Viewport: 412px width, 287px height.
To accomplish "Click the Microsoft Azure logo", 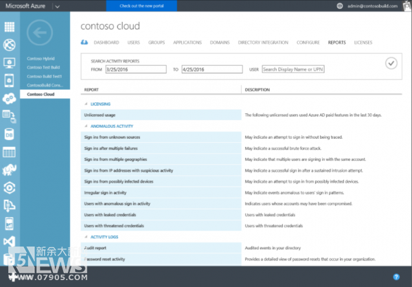I will 25,5.
